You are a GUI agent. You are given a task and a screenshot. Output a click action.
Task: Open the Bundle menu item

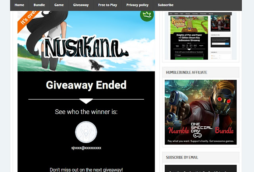[39, 5]
